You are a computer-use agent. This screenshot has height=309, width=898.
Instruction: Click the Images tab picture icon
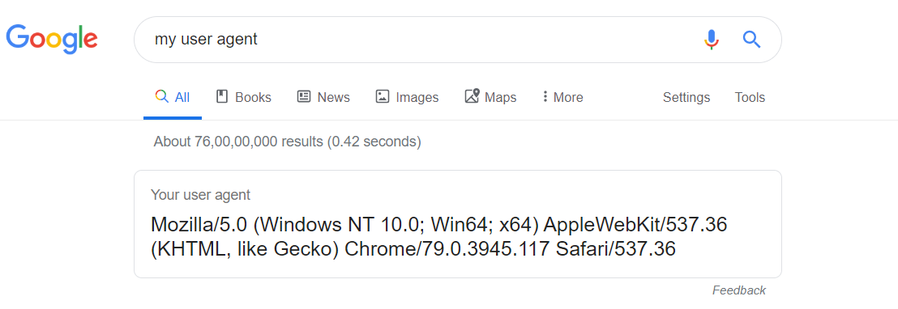pos(382,96)
